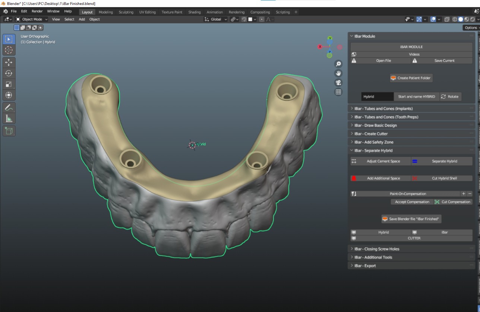The image size is (480, 312).
Task: Set selection mode to new selection icon
Action: 17,27
